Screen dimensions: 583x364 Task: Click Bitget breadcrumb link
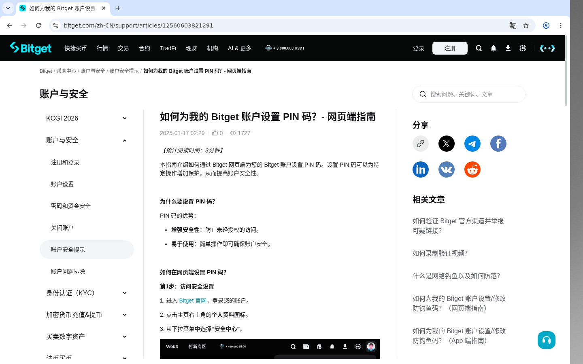46,71
